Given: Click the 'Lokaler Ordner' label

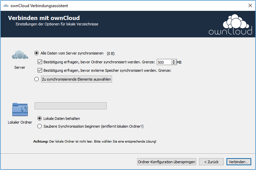Looking at the screenshot, I should 20,122.
